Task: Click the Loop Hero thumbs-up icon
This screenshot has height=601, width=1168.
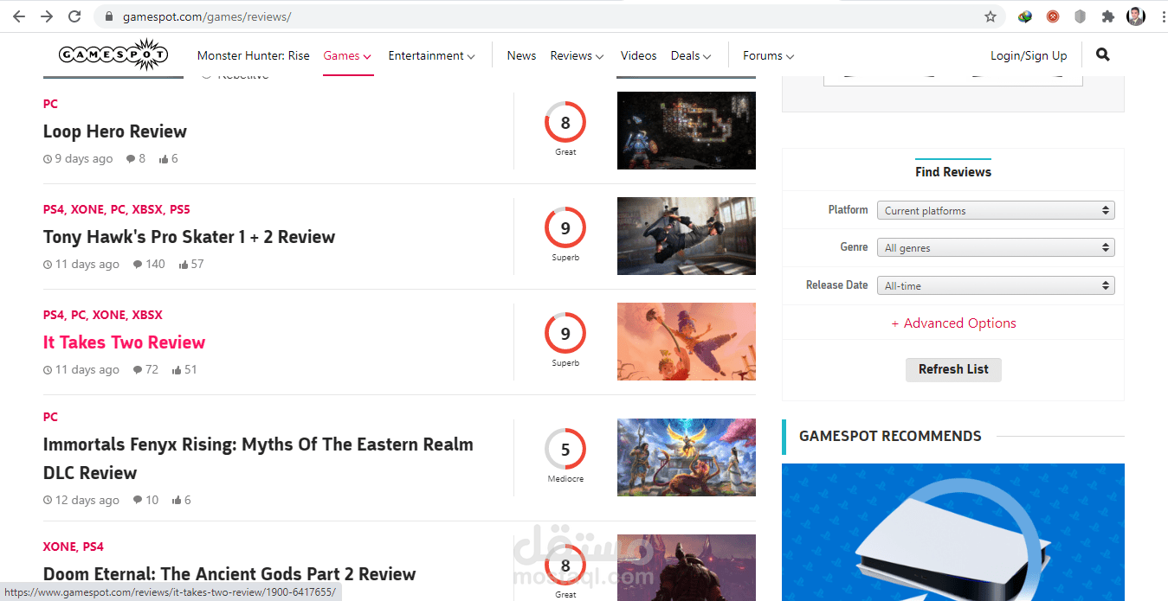Action: click(x=164, y=159)
